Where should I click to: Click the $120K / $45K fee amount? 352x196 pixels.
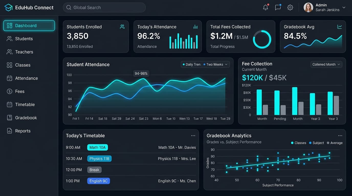click(264, 78)
